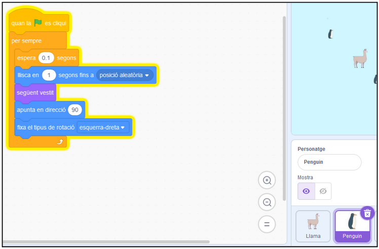Click the loop arrow on forever block
379x249 pixels.
click(x=60, y=141)
